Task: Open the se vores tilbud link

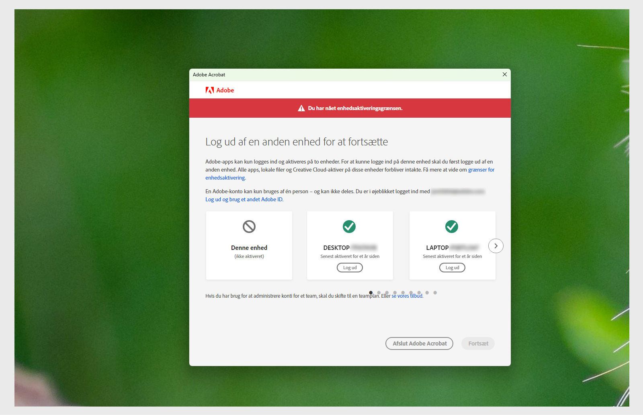Action: pos(407,296)
